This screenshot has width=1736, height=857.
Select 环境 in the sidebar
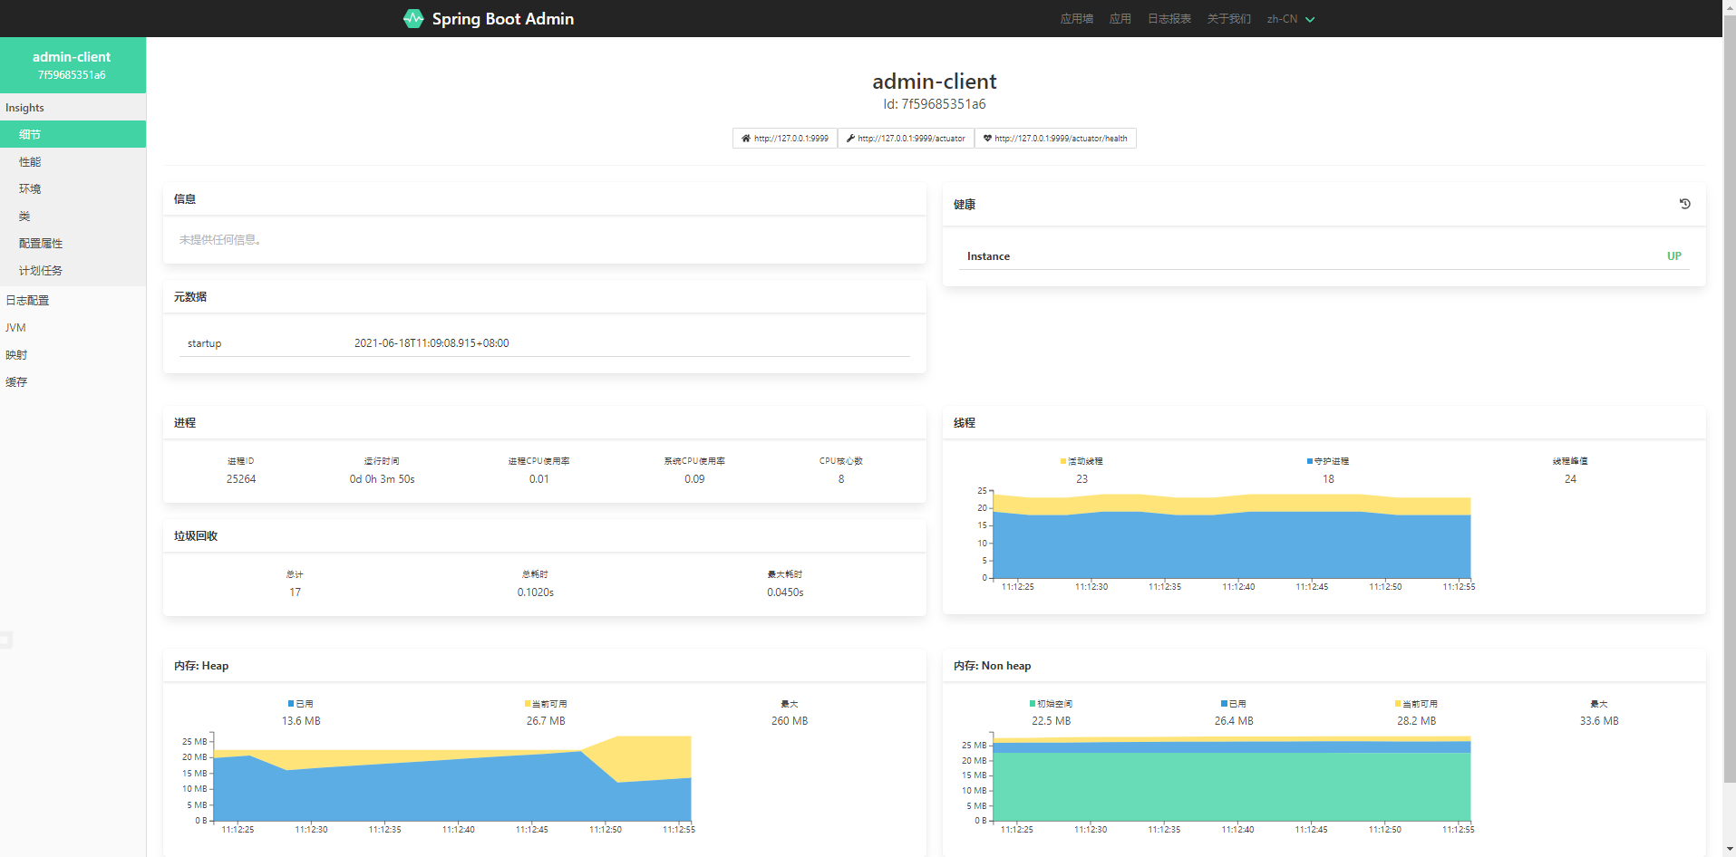[73, 188]
